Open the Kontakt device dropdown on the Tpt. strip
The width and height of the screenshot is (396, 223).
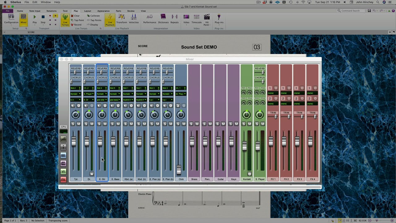click(x=76, y=94)
